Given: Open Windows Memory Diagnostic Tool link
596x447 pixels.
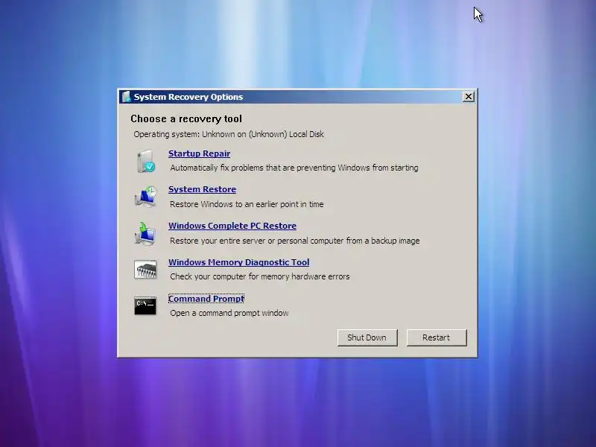Looking at the screenshot, I should (x=238, y=262).
